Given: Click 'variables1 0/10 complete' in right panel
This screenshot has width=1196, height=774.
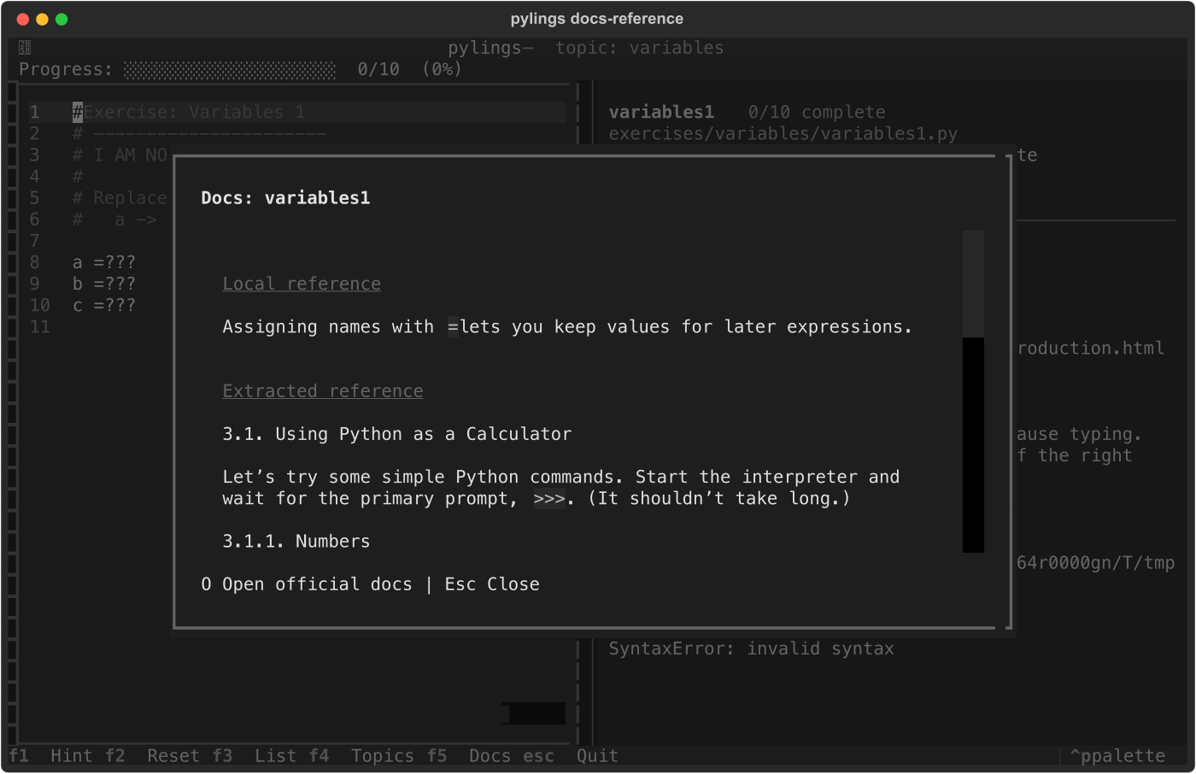Looking at the screenshot, I should coord(747,113).
